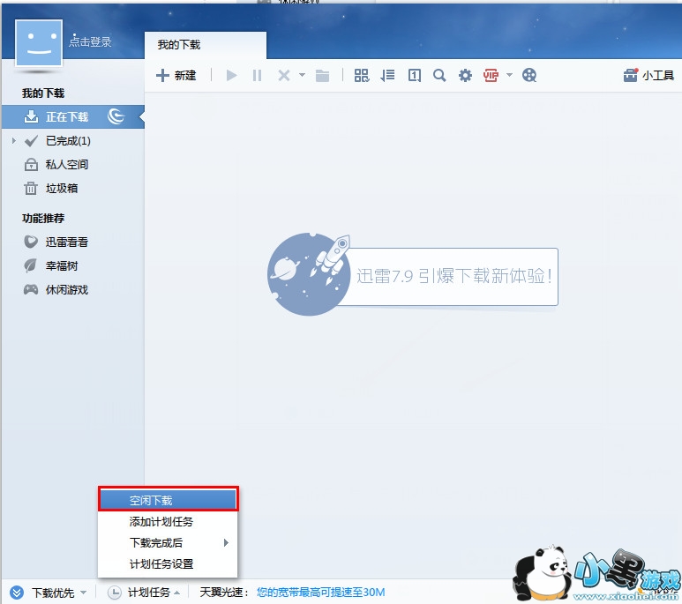
Task: Click the delete task X icon
Action: [x=283, y=76]
